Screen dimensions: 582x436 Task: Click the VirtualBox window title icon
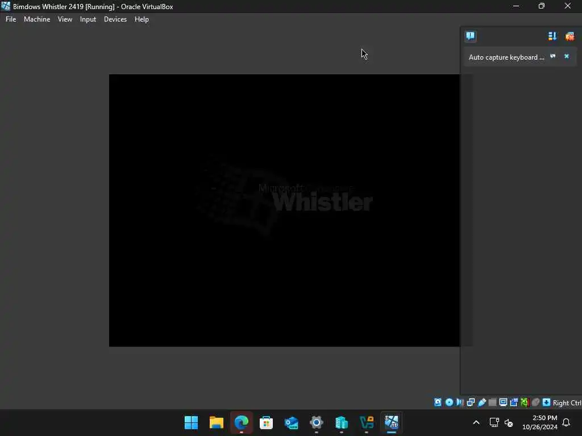coord(6,6)
